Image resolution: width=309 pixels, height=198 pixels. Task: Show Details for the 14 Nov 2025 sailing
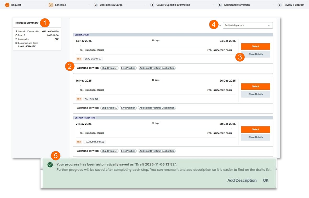255,54
